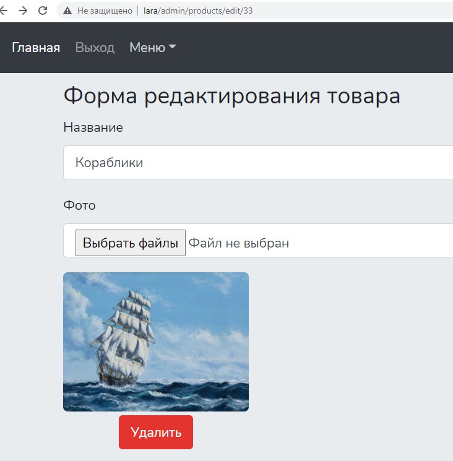Reload the page with refresh icon
Image resolution: width=453 pixels, height=461 pixels.
43,11
